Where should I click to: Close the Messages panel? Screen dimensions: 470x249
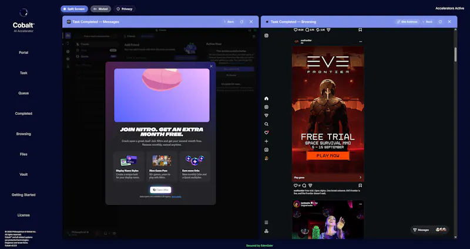click(x=251, y=22)
